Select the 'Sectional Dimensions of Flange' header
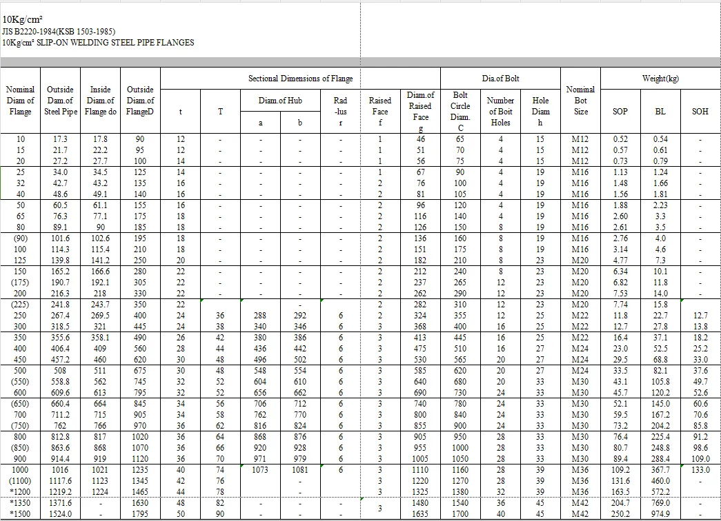The width and height of the screenshot is (721, 521). (x=301, y=79)
